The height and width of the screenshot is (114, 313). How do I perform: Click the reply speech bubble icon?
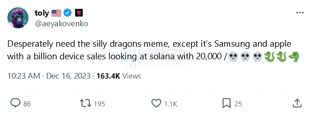(15, 103)
